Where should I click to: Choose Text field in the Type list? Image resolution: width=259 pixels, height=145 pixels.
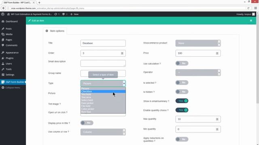tap(103, 94)
